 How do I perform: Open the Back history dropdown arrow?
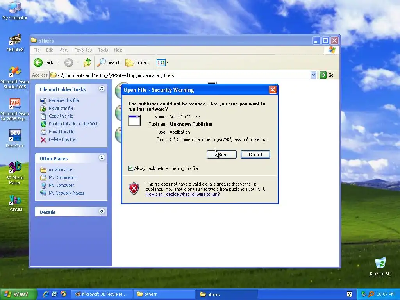point(58,62)
